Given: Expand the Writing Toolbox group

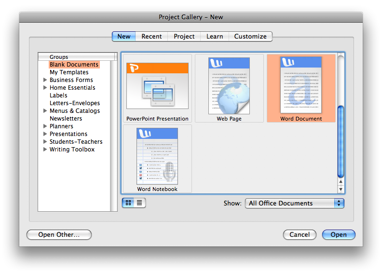Looking at the screenshot, I should pyautogui.click(x=45, y=150).
